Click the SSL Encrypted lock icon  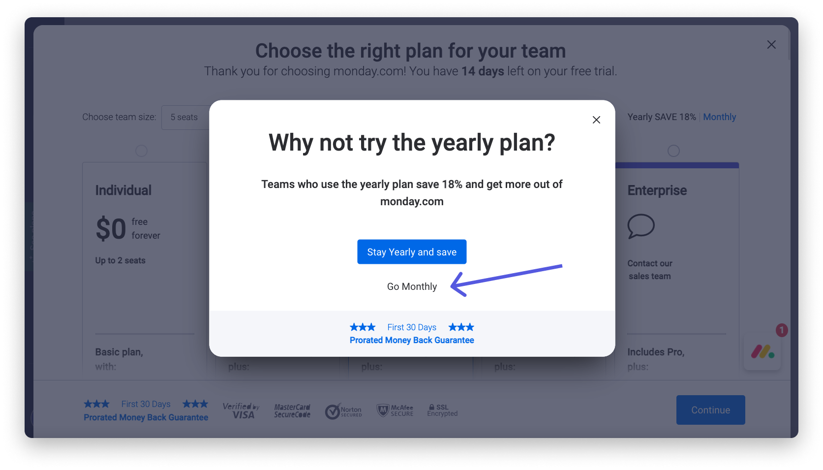[431, 407]
